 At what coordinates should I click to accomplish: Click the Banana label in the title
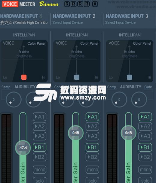pos(49,4)
